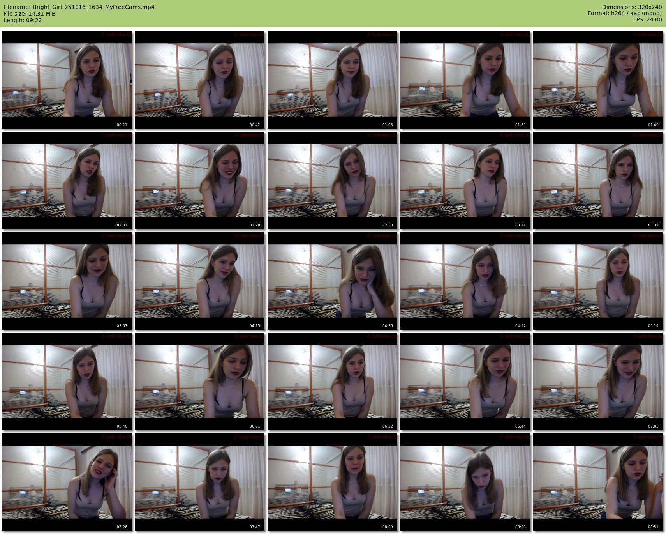Open the frame timestamped 08:09
The width and height of the screenshot is (666, 534).
[332, 482]
